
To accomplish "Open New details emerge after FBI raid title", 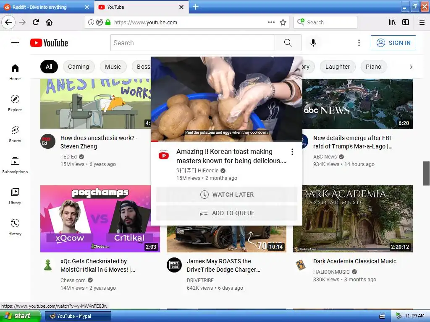I will [x=353, y=142].
